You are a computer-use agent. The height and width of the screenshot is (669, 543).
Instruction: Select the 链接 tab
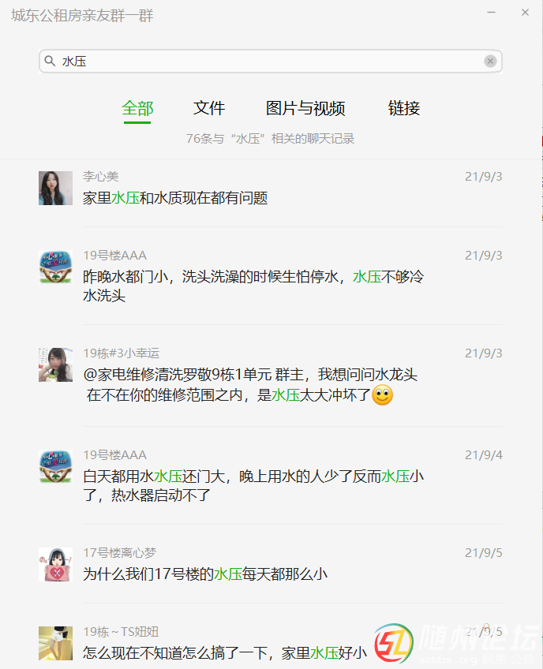[404, 109]
